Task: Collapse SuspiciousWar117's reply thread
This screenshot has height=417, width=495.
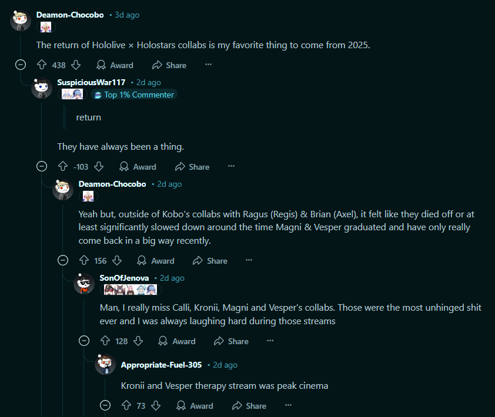Action: coord(42,166)
